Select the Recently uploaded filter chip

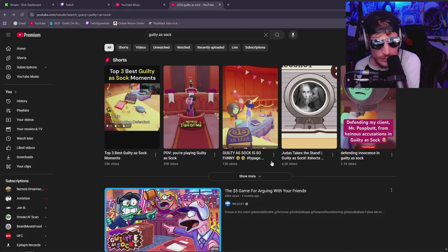[x=211, y=47]
